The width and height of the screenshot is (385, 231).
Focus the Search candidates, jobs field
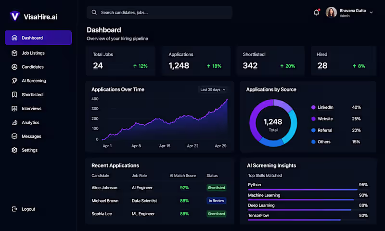159,13
